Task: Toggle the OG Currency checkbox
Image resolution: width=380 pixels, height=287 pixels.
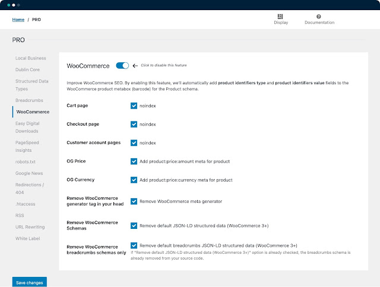Action: pos(134,180)
